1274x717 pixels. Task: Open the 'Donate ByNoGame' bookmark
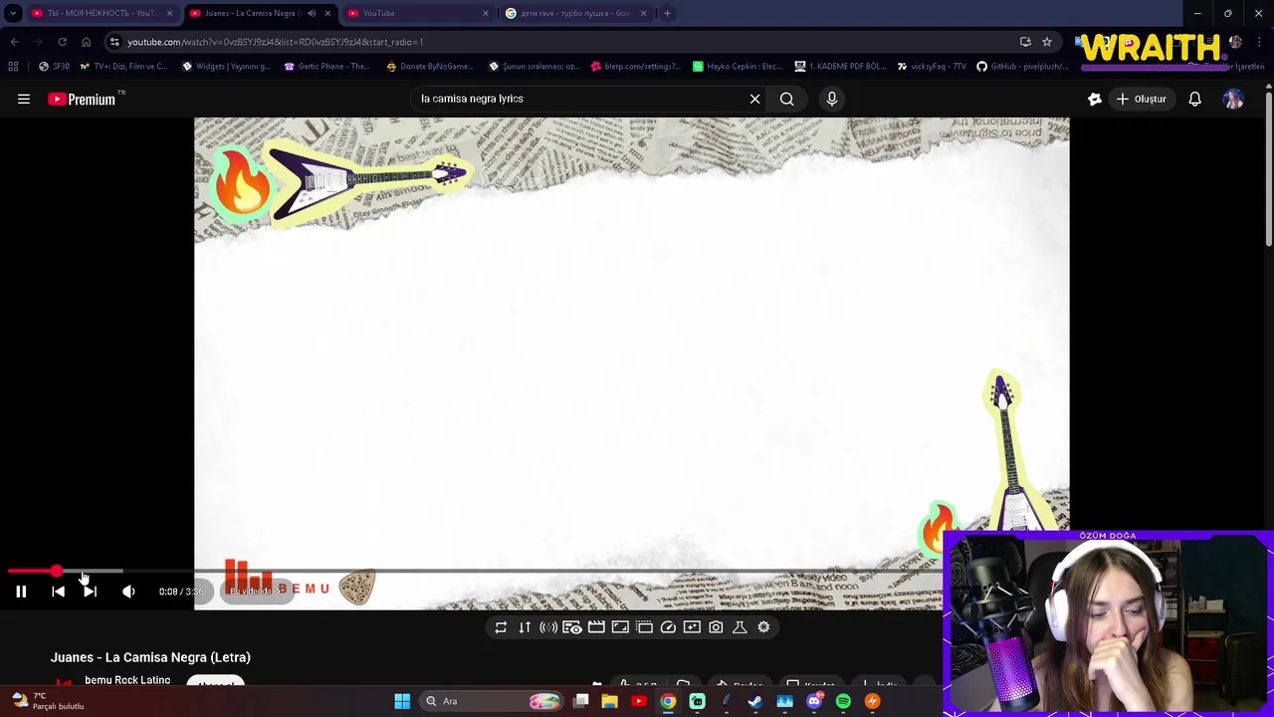pos(429,67)
